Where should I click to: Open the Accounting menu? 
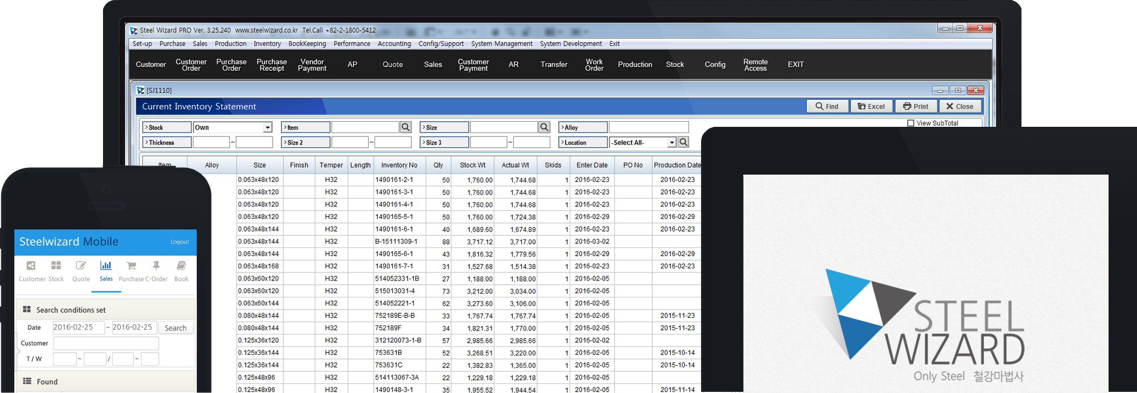click(x=394, y=44)
